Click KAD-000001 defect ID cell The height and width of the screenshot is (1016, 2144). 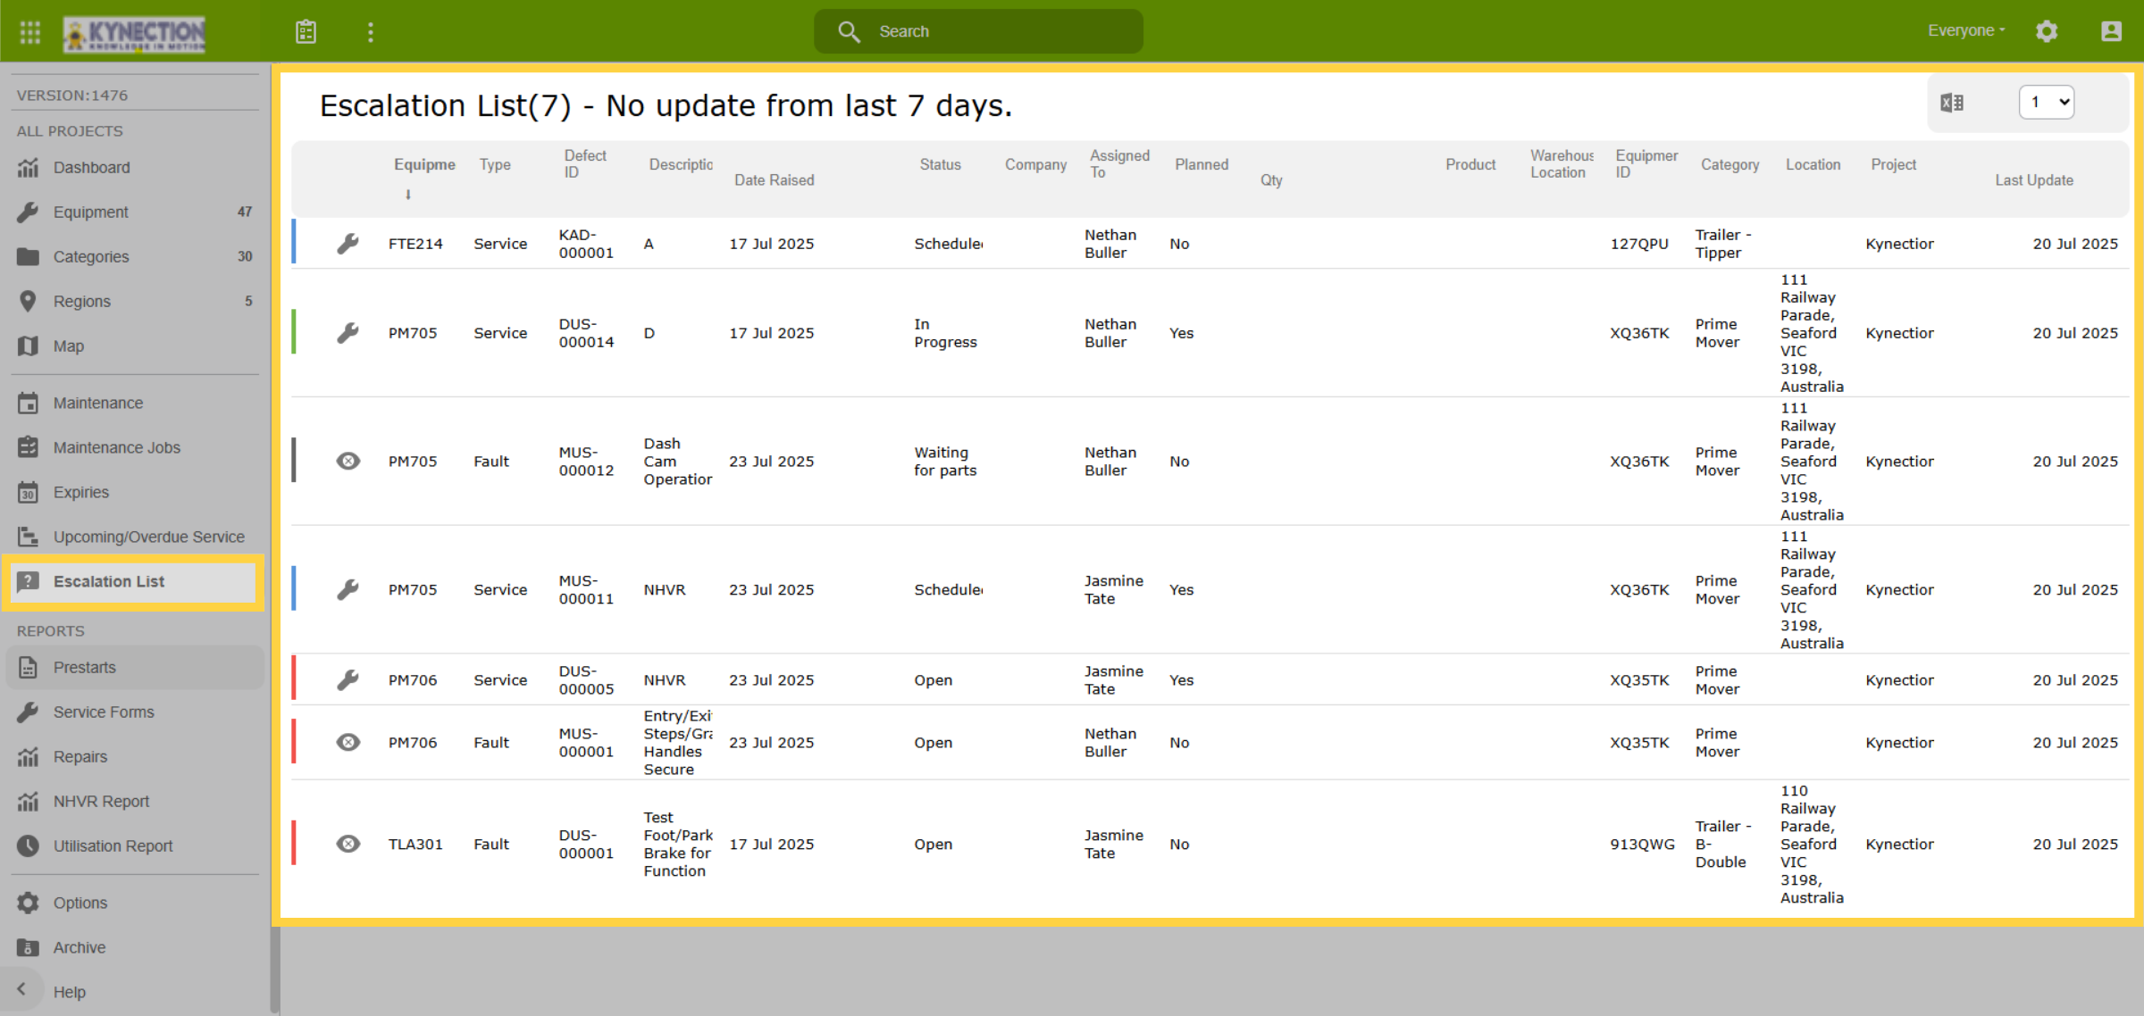[586, 244]
